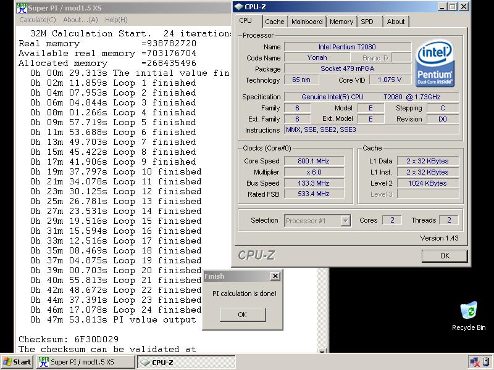The height and width of the screenshot is (370, 494).
Task: Click OK in the Finish dialog
Action: click(x=242, y=314)
